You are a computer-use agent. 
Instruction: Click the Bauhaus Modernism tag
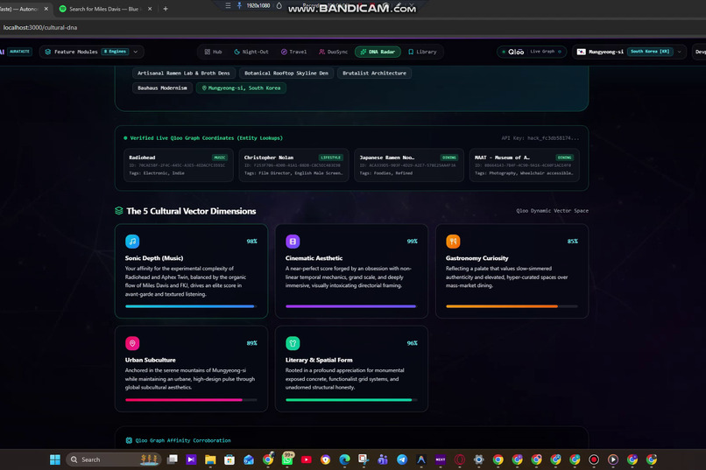(x=162, y=88)
